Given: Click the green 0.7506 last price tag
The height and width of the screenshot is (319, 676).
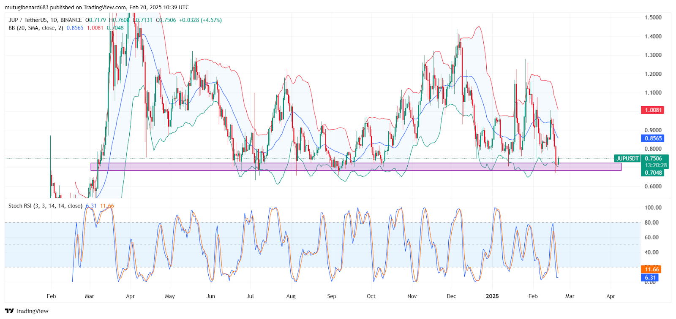Looking at the screenshot, I should click(653, 159).
